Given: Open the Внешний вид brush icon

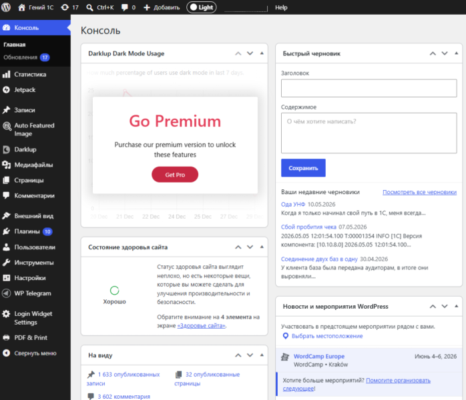Looking at the screenshot, I should [x=6, y=216].
